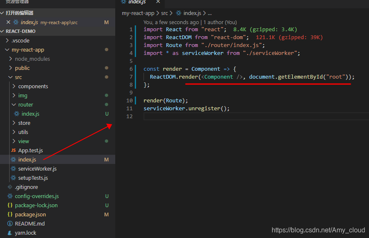
Task: Collapse the open editors section (打开的编辑器)
Action: (2, 13)
